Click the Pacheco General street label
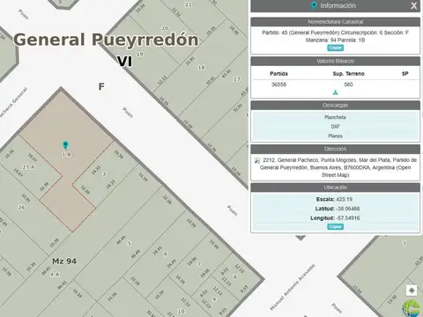This screenshot has height=317, width=423. [x=12, y=103]
